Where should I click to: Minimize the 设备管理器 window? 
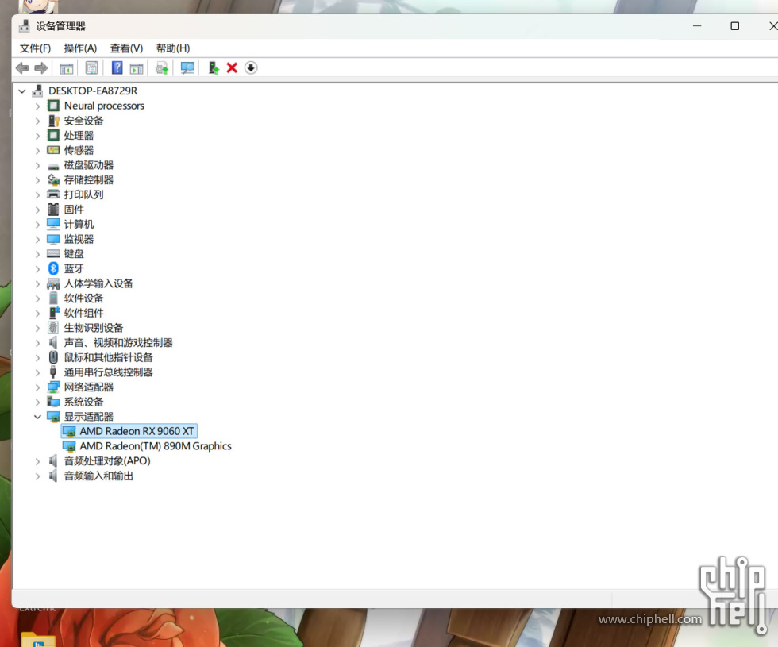coord(697,25)
